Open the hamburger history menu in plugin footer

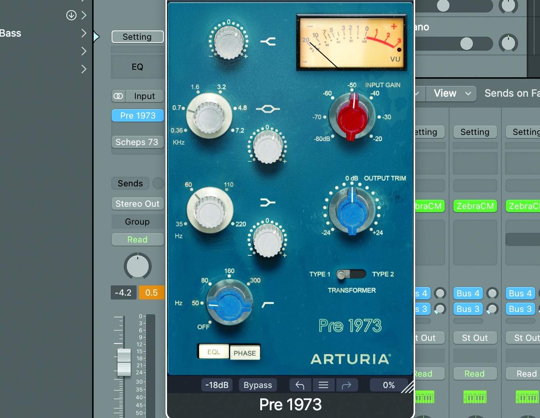323,385
